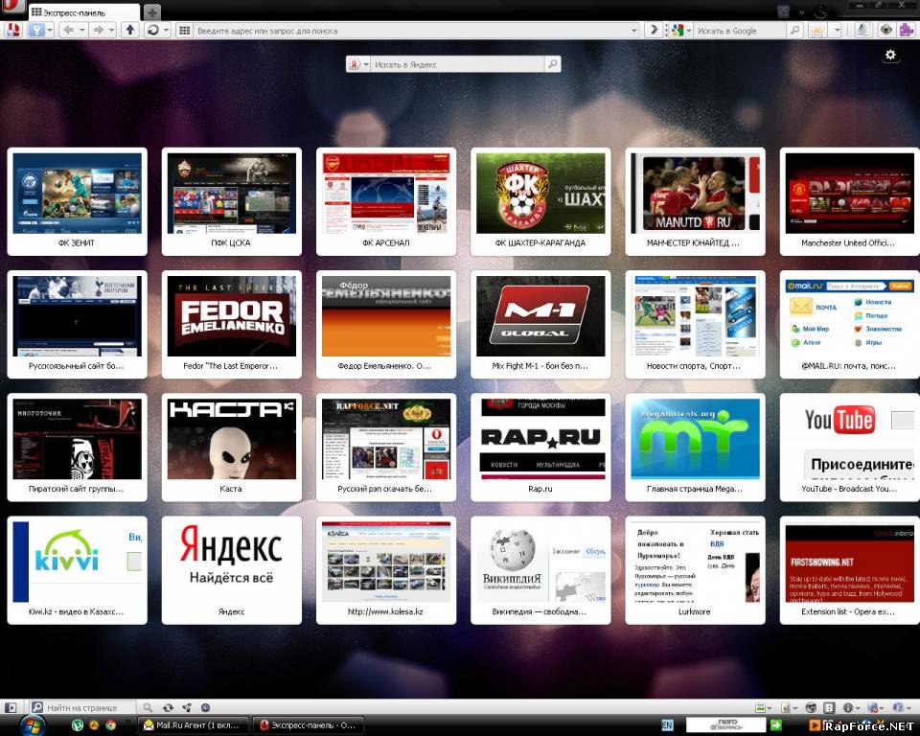The width and height of the screenshot is (920, 736).
Task: Open the Федор Емельяненко speed dial
Action: click(386, 324)
